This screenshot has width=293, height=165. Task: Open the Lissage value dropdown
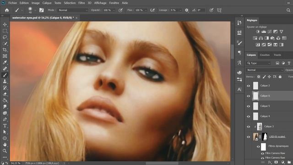pyautogui.click(x=180, y=10)
